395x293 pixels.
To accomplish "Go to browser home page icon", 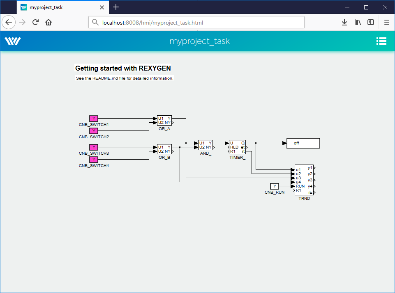I will click(49, 22).
